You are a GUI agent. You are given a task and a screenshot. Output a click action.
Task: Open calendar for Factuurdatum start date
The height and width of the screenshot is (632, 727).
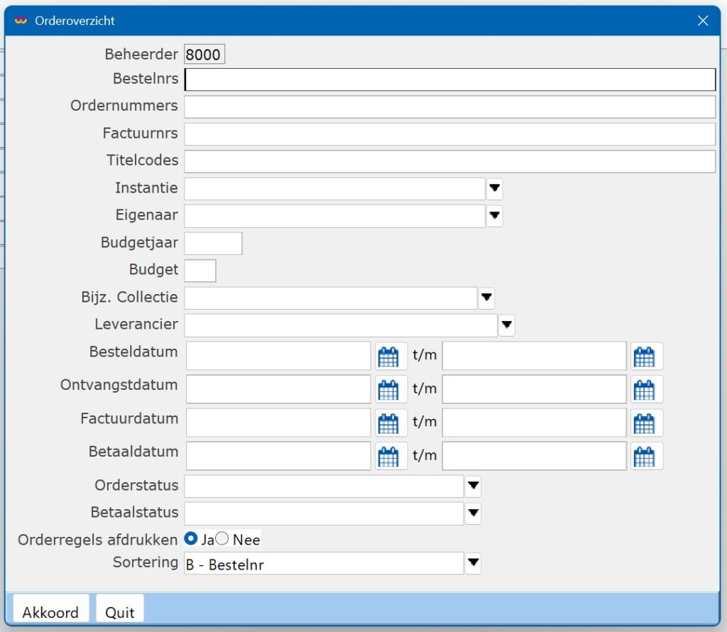click(x=388, y=423)
